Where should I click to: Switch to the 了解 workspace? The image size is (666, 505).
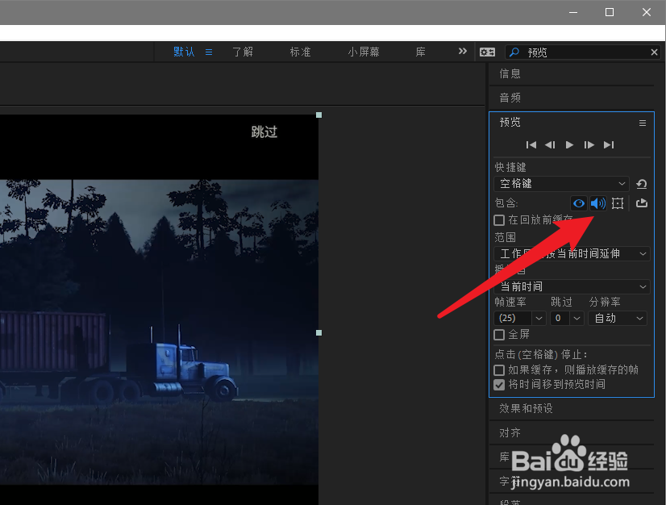pos(243,52)
